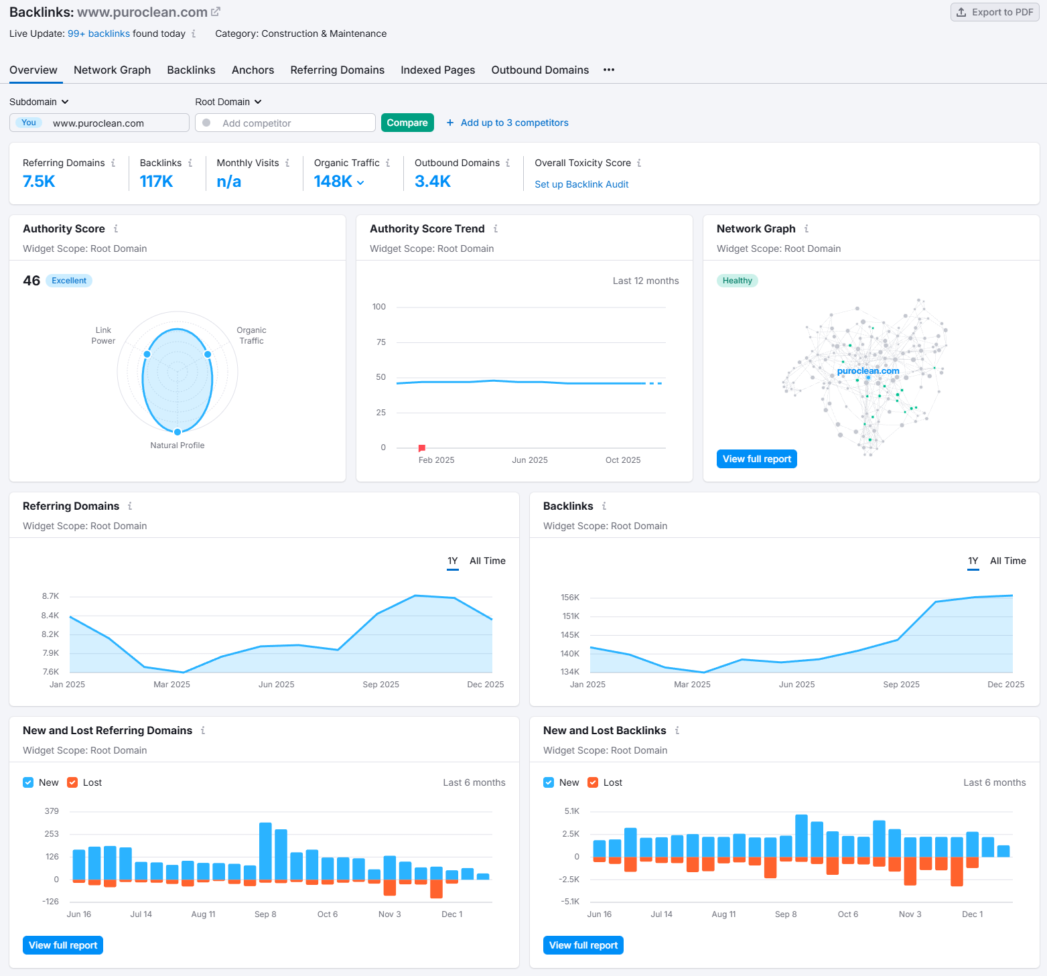
Task: Expand the Root Domain scope dropdown
Action: point(228,102)
